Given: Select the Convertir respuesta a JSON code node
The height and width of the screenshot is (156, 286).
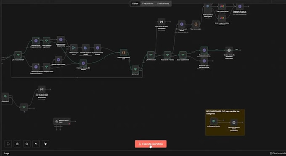Looking at the screenshot, I should [124, 53].
